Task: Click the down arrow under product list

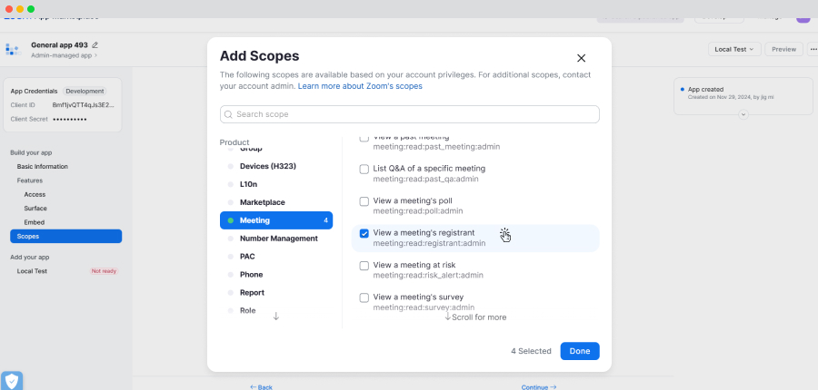Action: [276, 316]
